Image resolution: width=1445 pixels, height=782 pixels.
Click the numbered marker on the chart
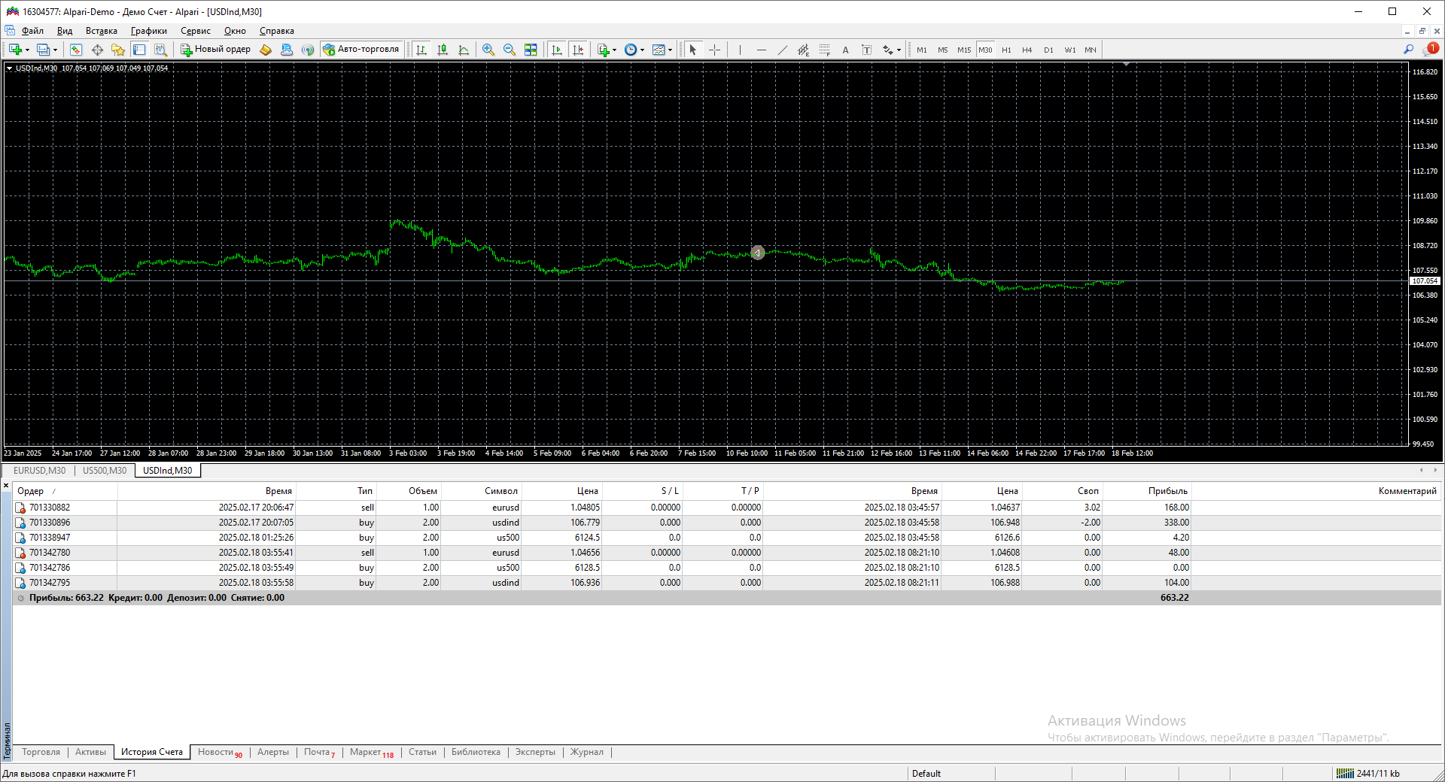pyautogui.click(x=758, y=253)
